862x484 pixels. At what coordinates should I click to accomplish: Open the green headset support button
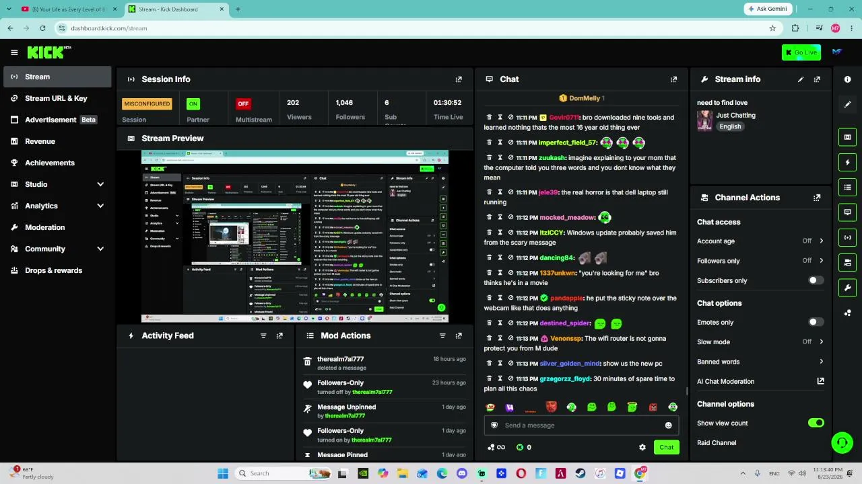tap(842, 442)
